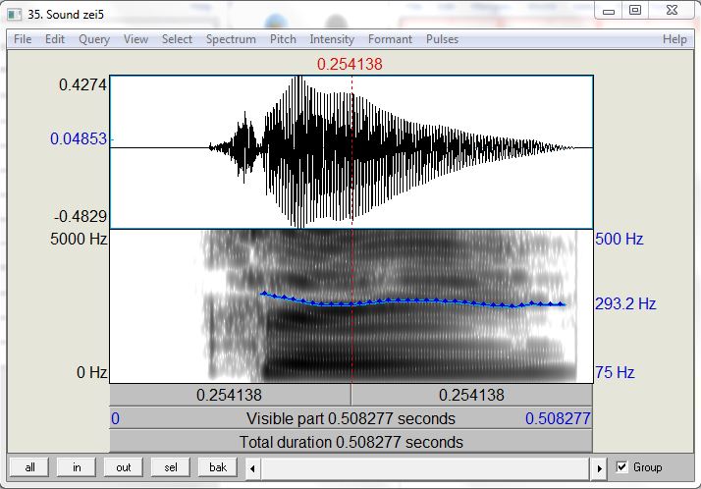Click the red cursor time 0.254138 label
The width and height of the screenshot is (701, 489).
[350, 64]
